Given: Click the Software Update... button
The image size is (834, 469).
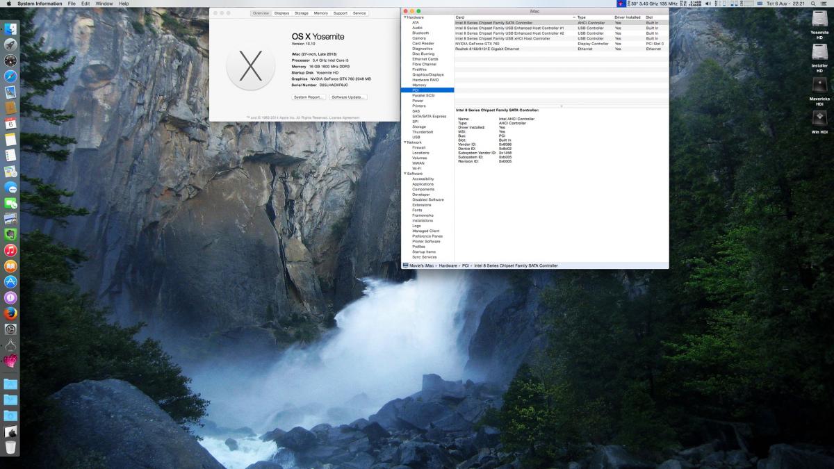Looking at the screenshot, I should [348, 97].
